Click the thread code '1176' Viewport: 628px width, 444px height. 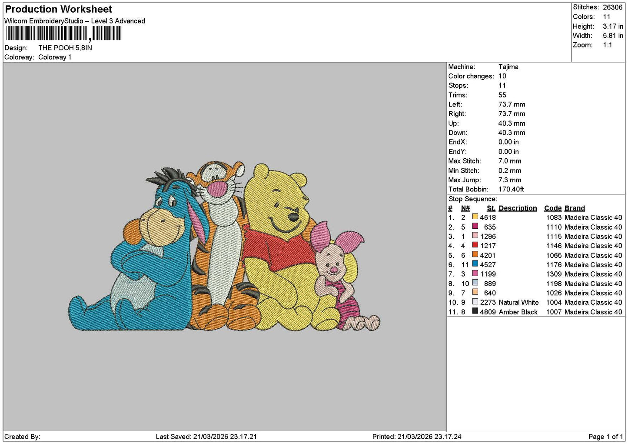554,264
